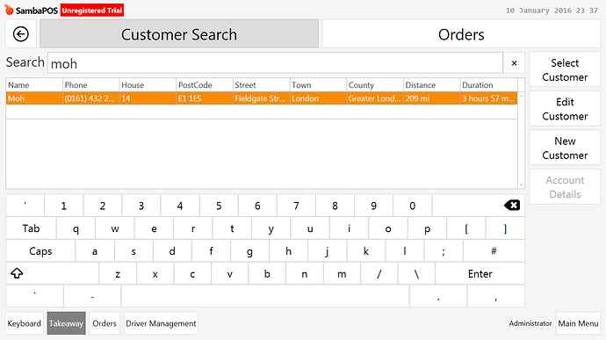Tap the backslash key
This screenshot has width=606, height=340.
pos(416,274)
